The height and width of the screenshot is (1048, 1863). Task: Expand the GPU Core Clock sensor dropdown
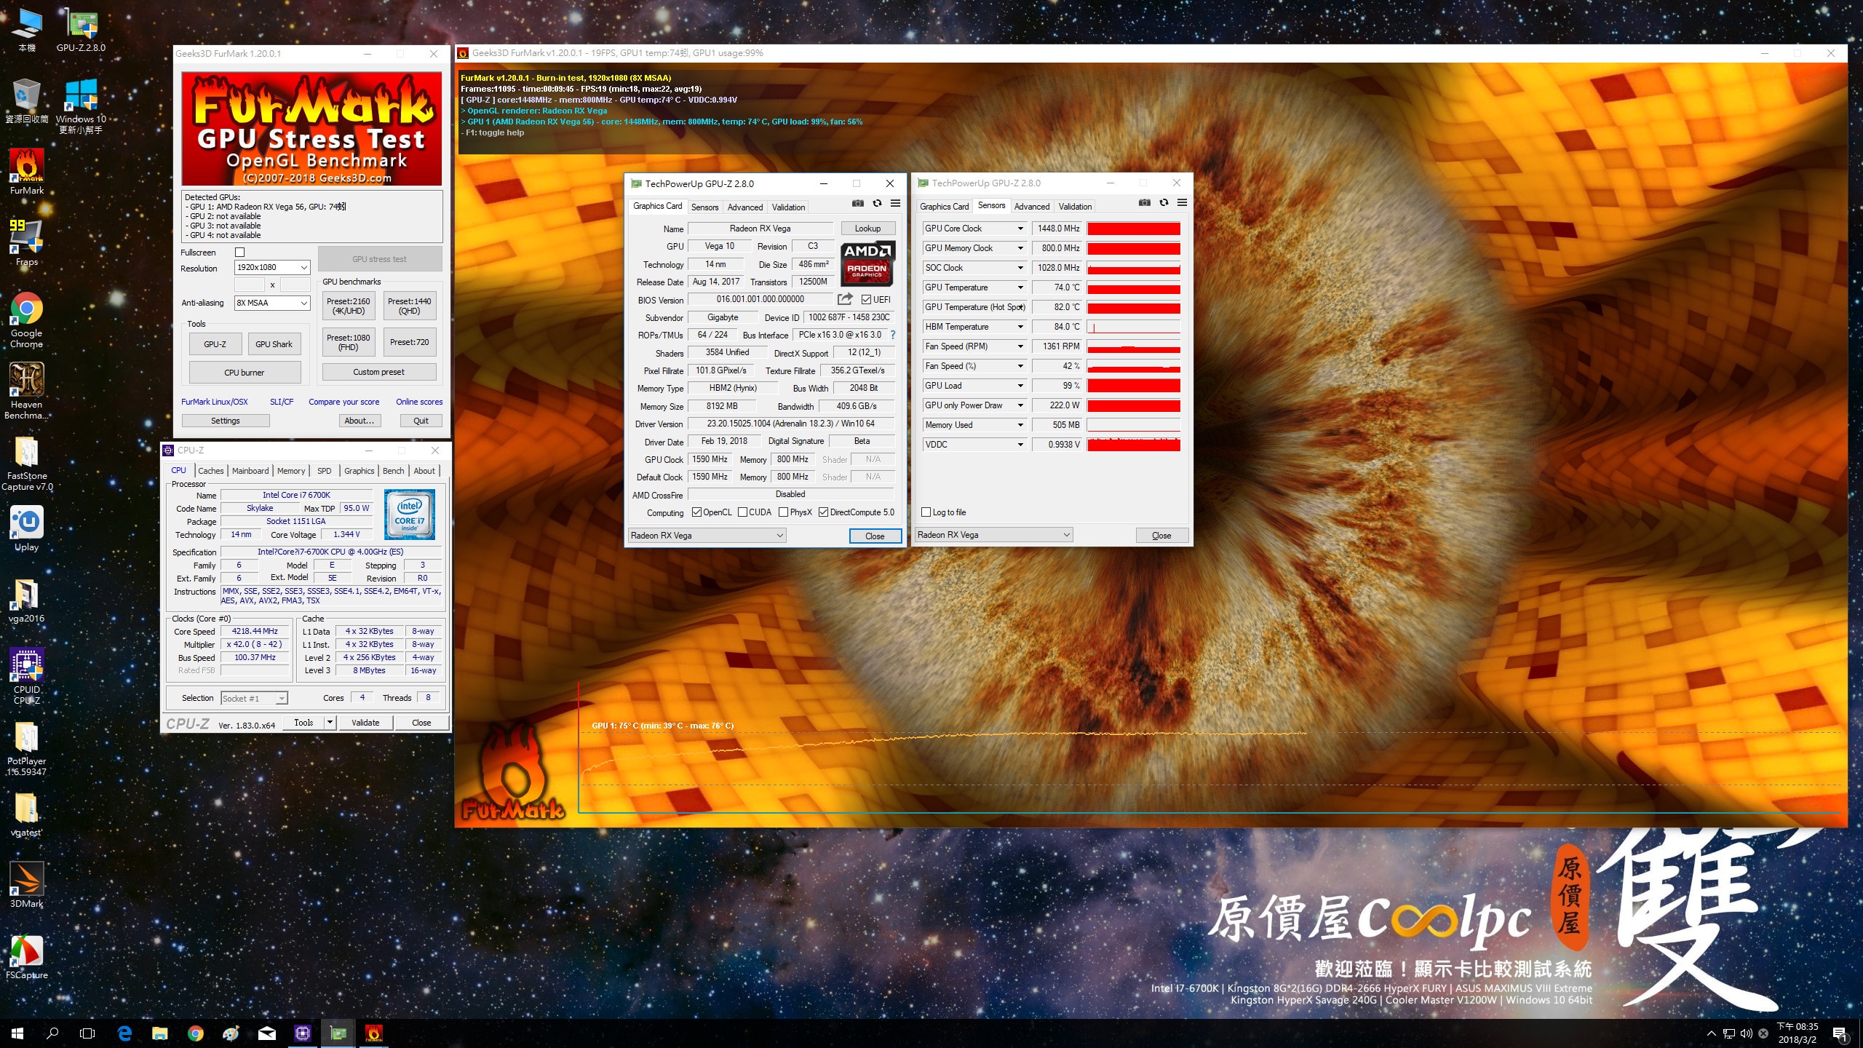pyautogui.click(x=1020, y=229)
